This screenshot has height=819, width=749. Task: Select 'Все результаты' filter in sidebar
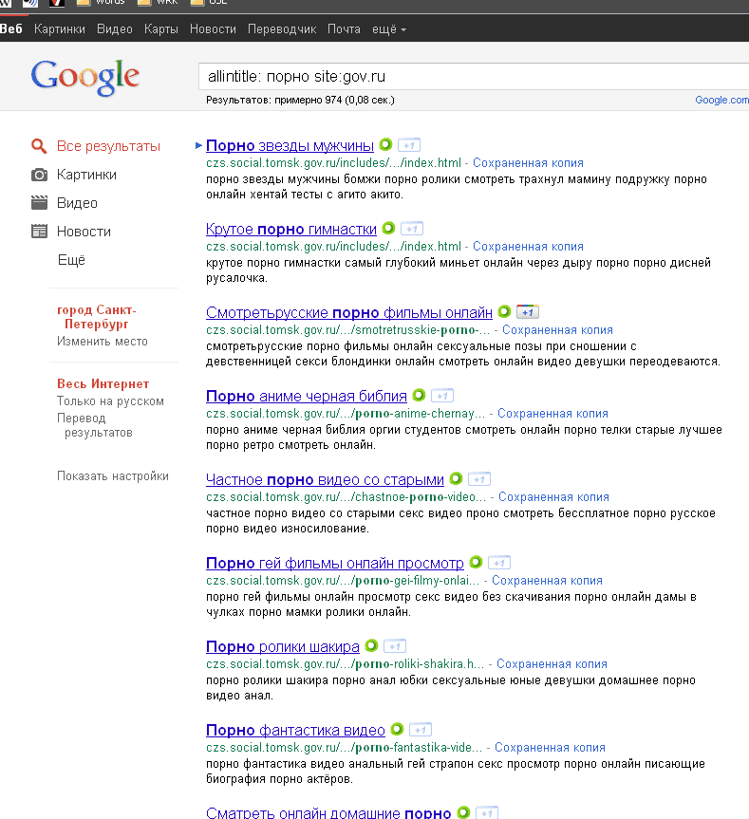[108, 146]
